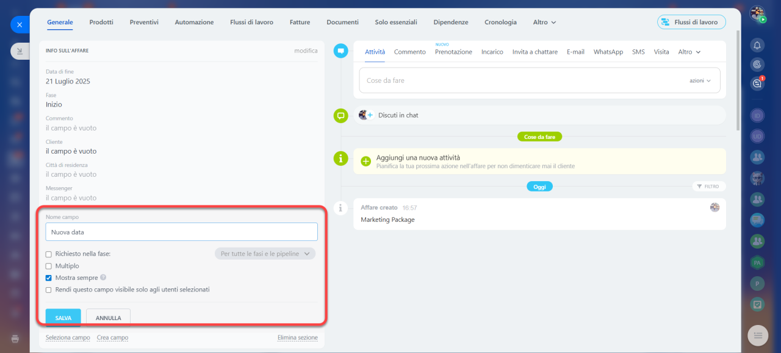Open Per tutte le fasi e le pipeline dropdown
This screenshot has height=353, width=781.
tap(265, 254)
